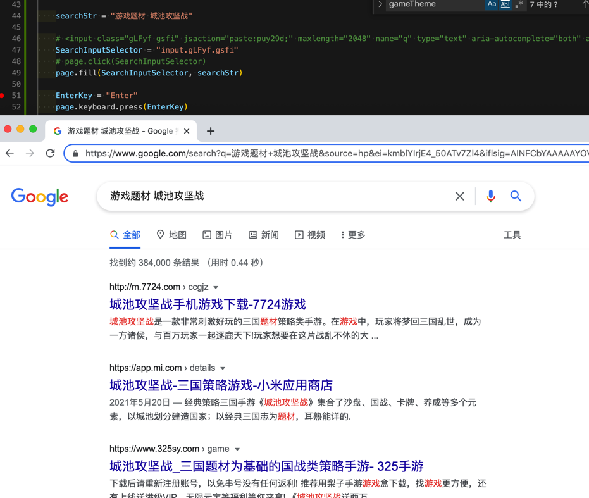Open the 325手游 search result link
The image size is (589, 498).
click(267, 466)
